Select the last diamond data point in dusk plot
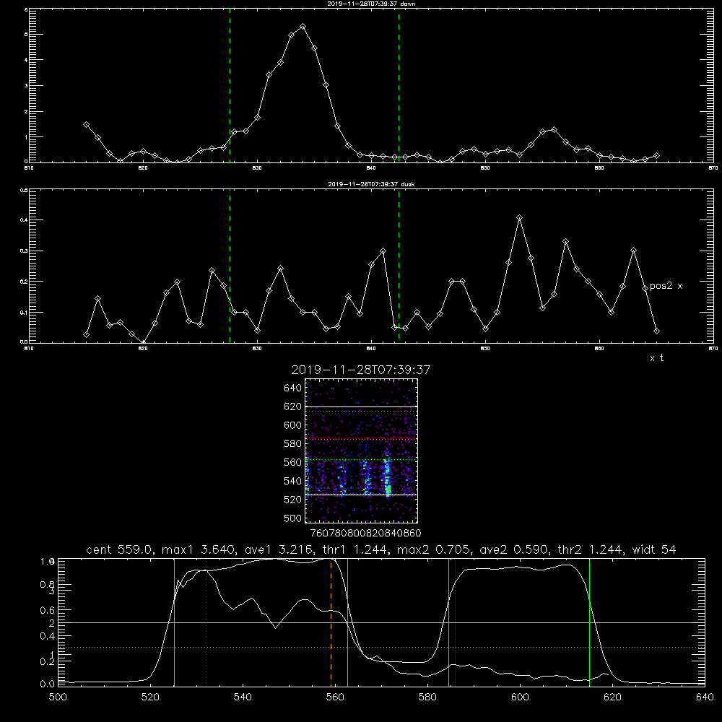Screen dimensions: 722x722 click(x=656, y=331)
